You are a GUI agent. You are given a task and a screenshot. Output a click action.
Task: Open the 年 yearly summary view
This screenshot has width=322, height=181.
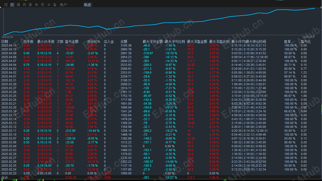point(36,5)
